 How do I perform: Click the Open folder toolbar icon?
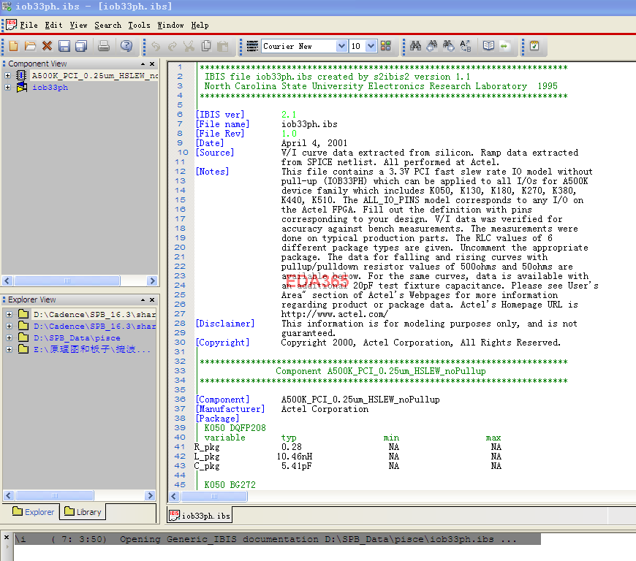point(30,46)
